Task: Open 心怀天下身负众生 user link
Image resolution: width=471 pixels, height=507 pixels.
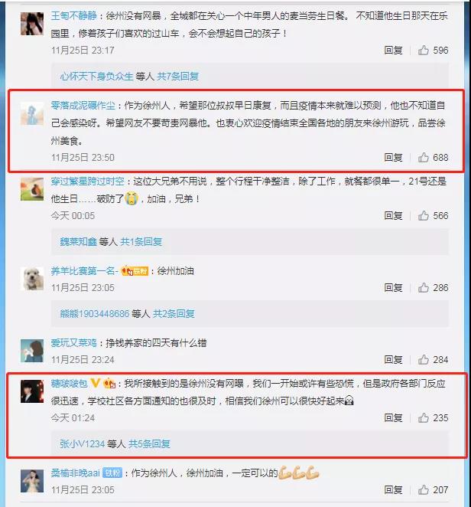Action: 96,77
